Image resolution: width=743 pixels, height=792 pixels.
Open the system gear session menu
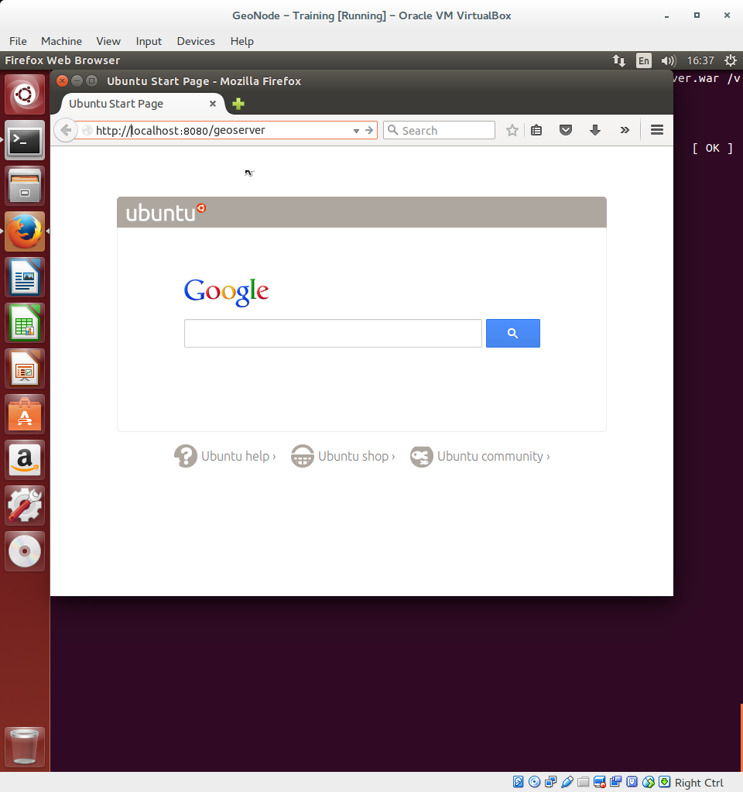coord(731,60)
